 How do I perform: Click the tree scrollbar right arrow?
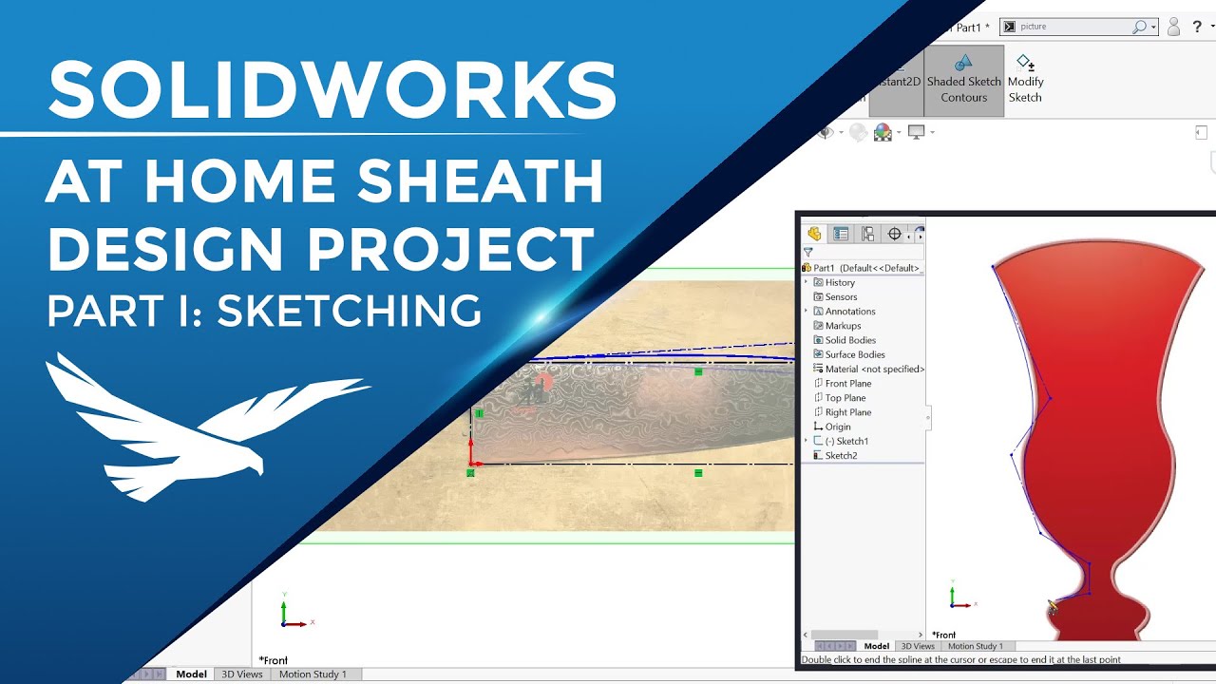point(920,635)
